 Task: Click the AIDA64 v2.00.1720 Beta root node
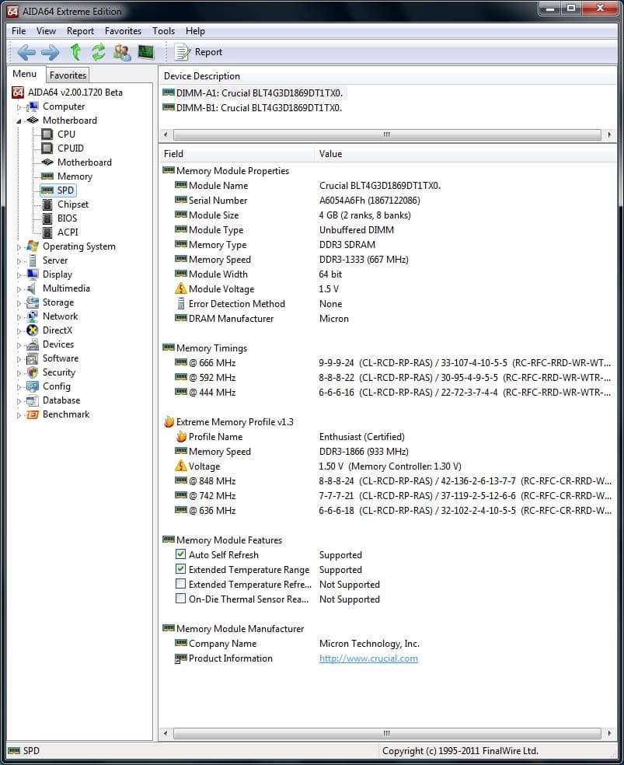[75, 93]
